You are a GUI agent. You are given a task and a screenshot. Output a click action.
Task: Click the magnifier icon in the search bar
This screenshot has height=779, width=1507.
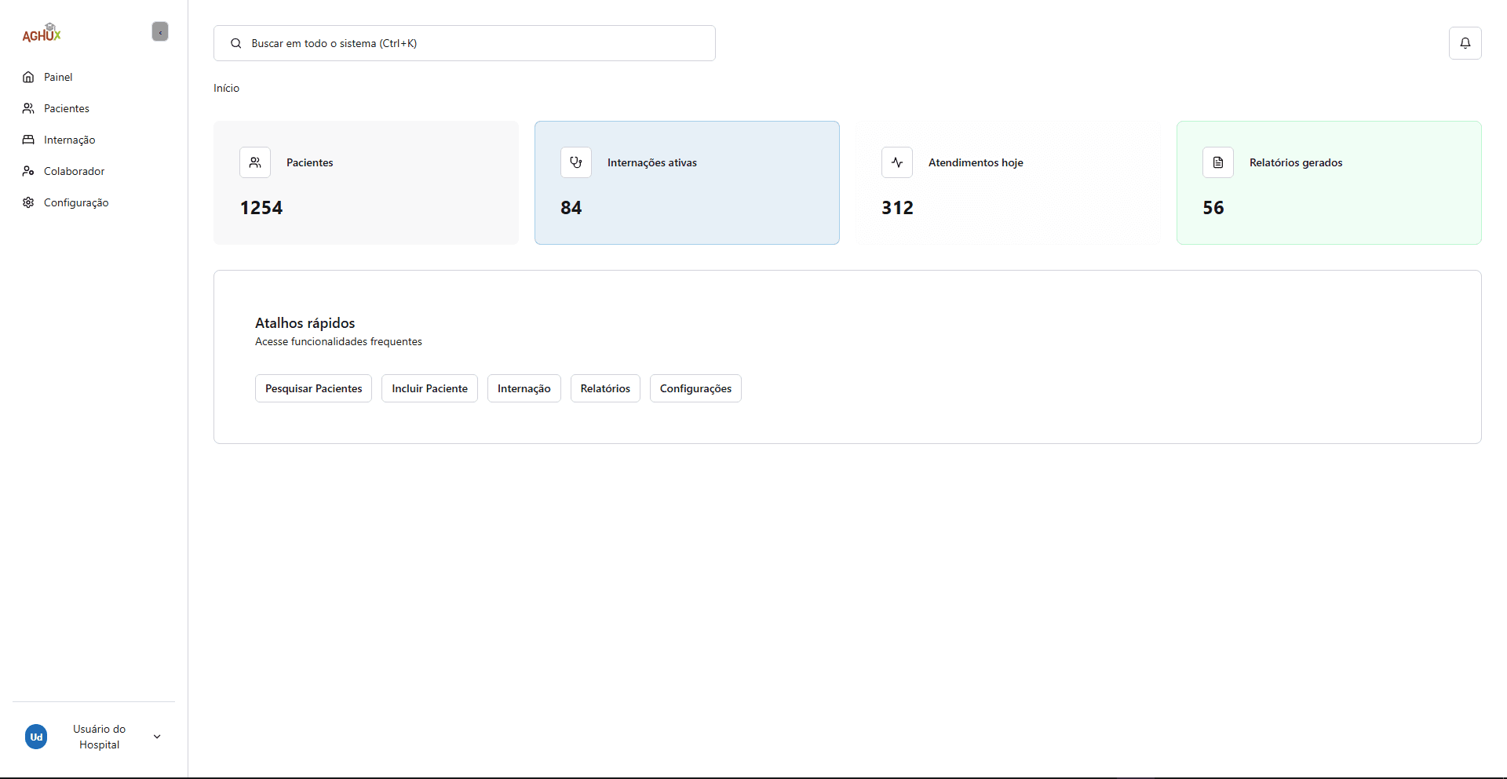235,43
